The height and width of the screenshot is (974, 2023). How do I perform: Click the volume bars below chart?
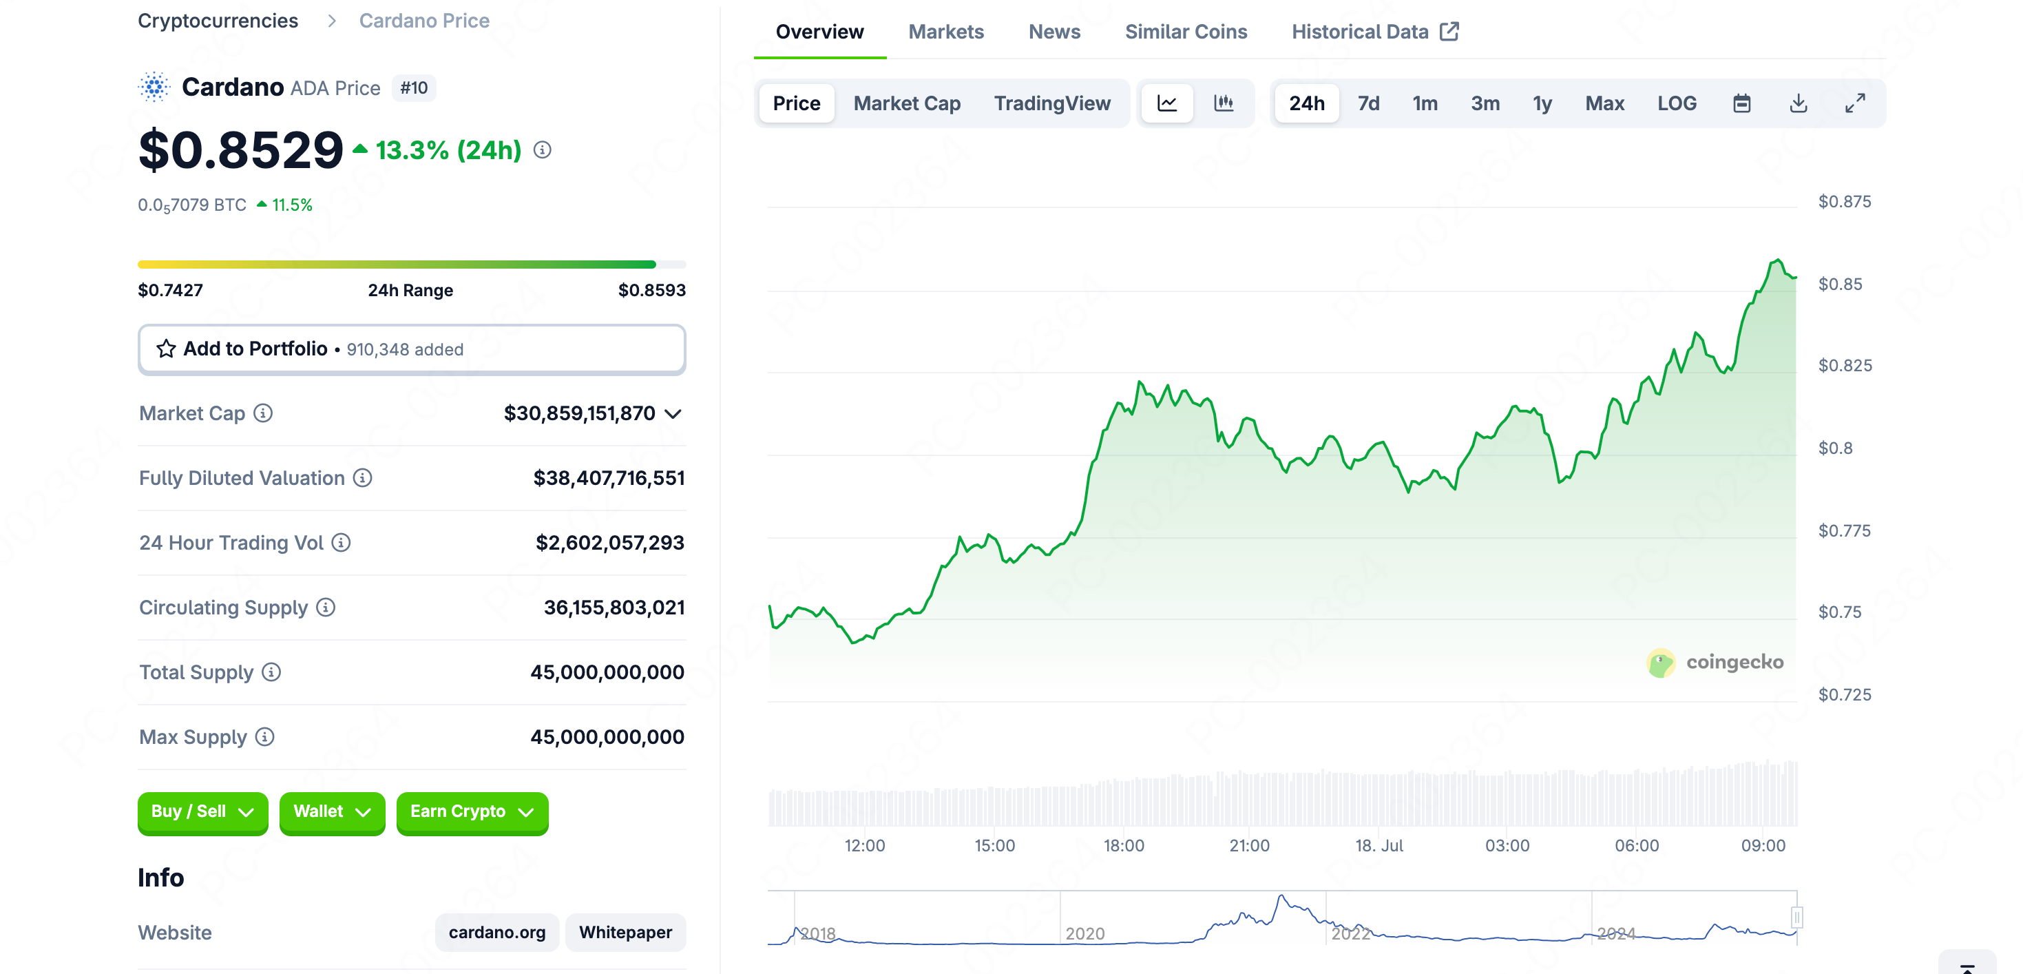(1282, 794)
